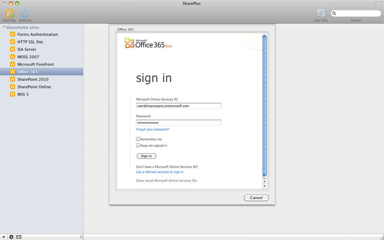Select SharePoint Online in the sidebar
Viewport: 384px width, 240px height.
41,87
